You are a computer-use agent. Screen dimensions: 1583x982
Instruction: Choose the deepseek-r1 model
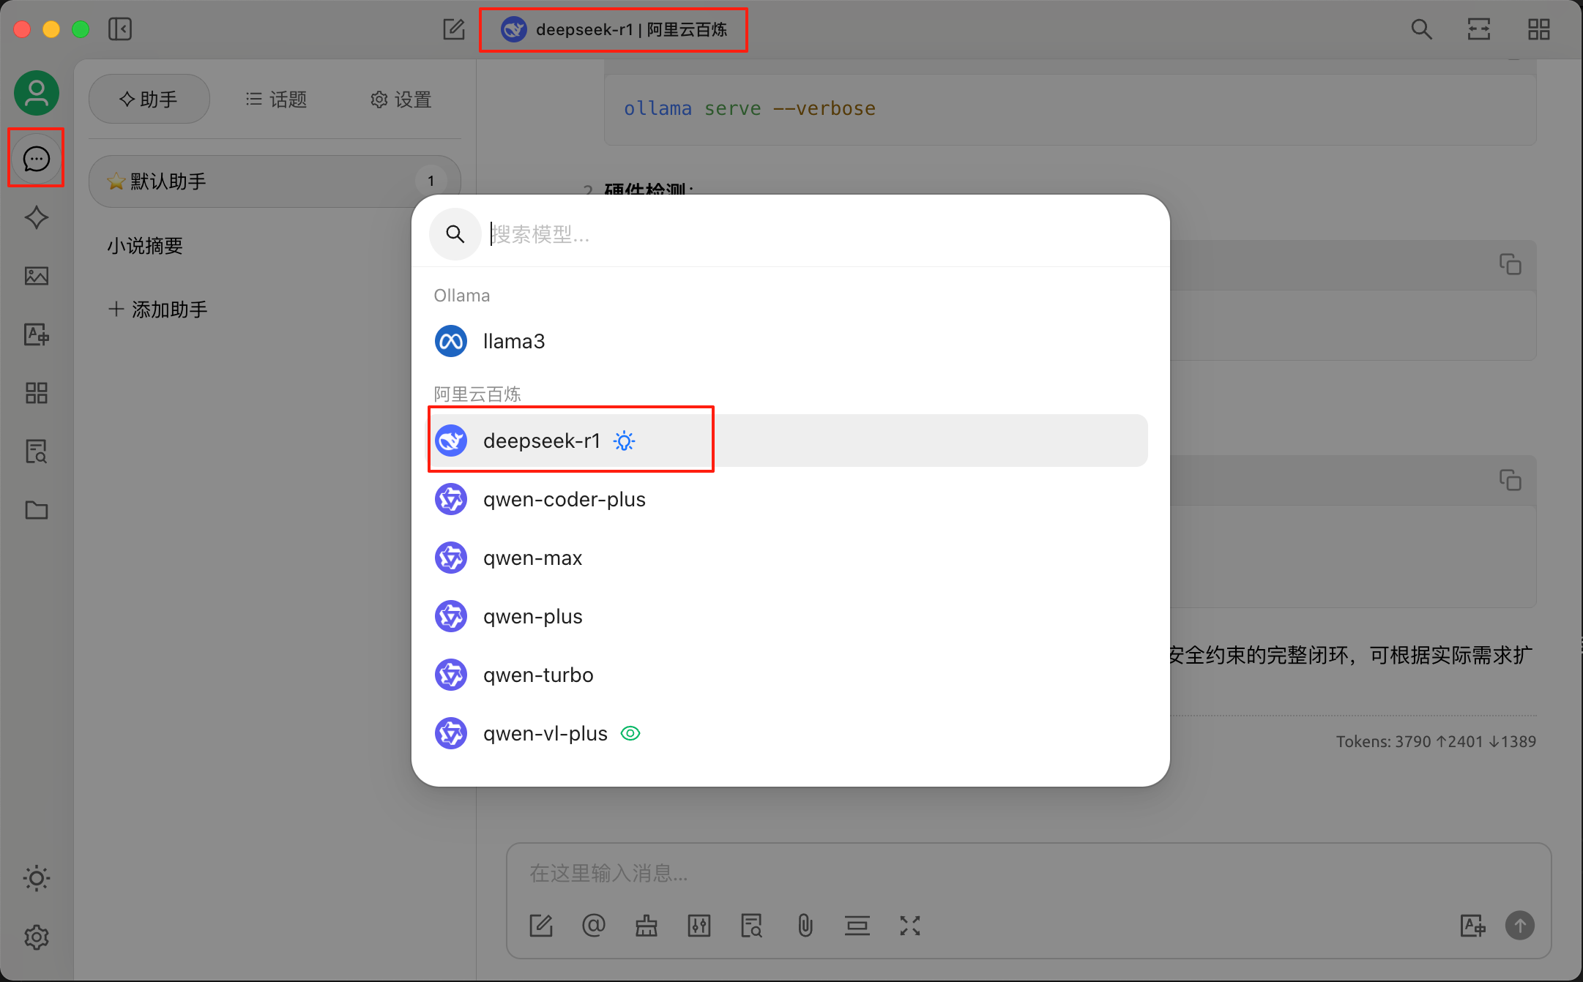(788, 441)
